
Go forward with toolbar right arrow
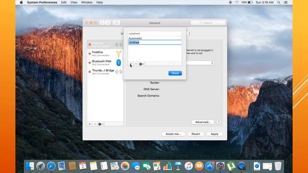click(x=107, y=23)
